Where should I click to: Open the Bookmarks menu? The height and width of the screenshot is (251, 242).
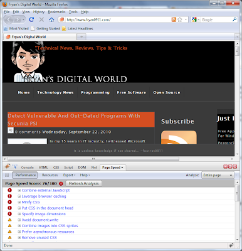[56, 12]
